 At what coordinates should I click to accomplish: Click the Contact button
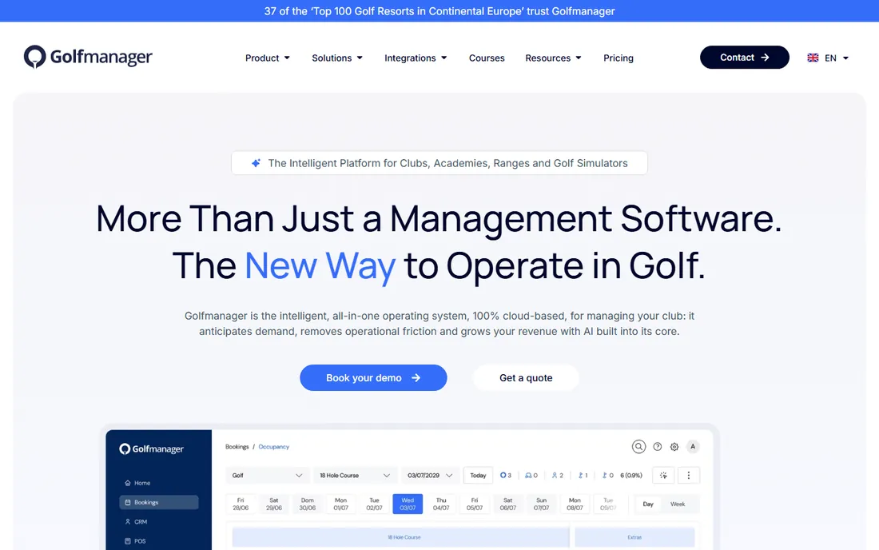745,58
